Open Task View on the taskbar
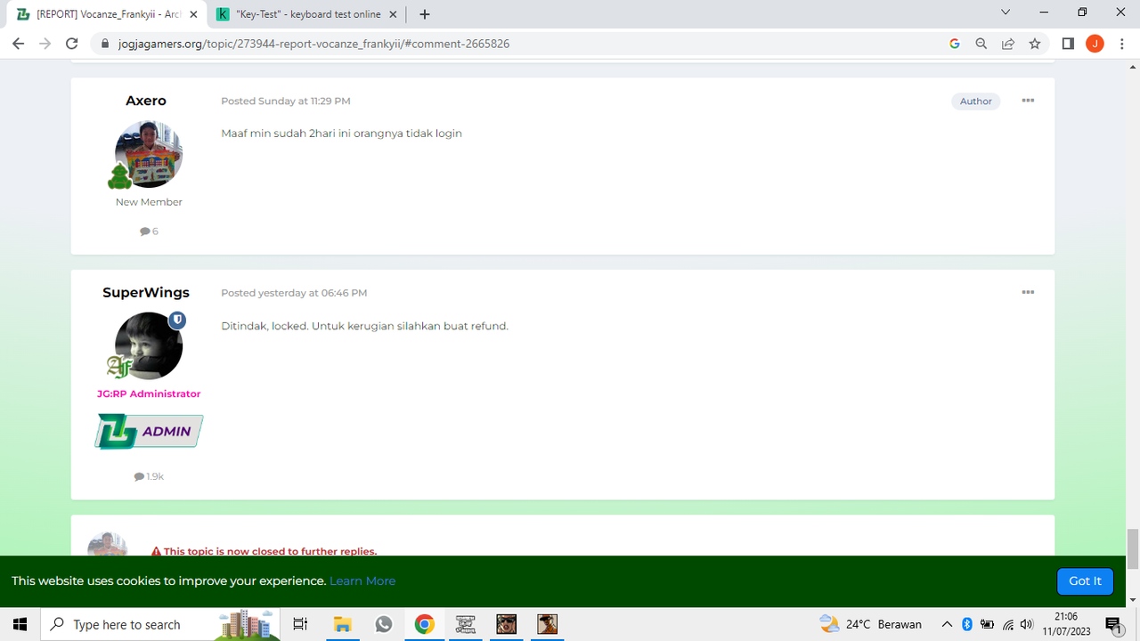The height and width of the screenshot is (641, 1140). coord(300,624)
